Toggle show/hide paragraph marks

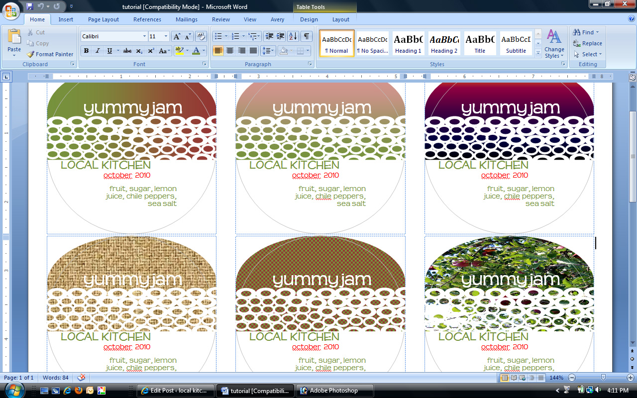(307, 36)
